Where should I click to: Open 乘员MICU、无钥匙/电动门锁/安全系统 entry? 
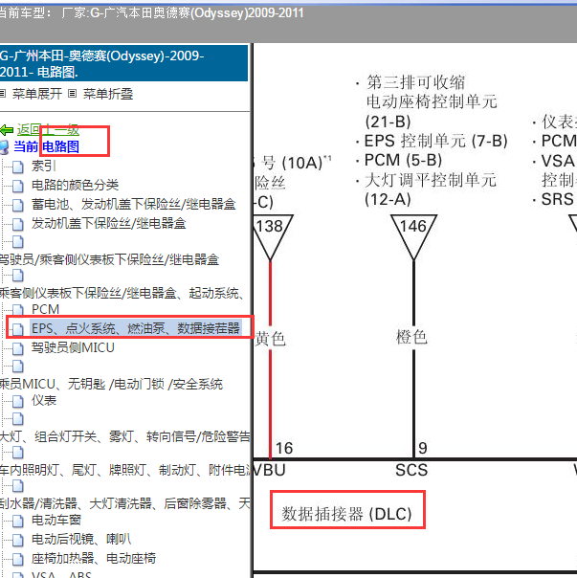coord(111,384)
